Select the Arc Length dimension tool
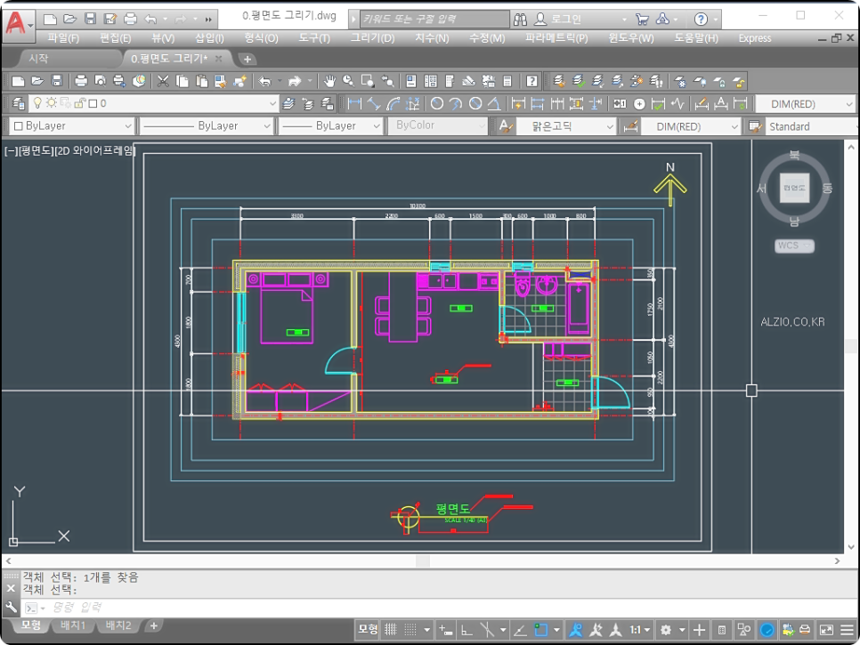 coord(393,103)
